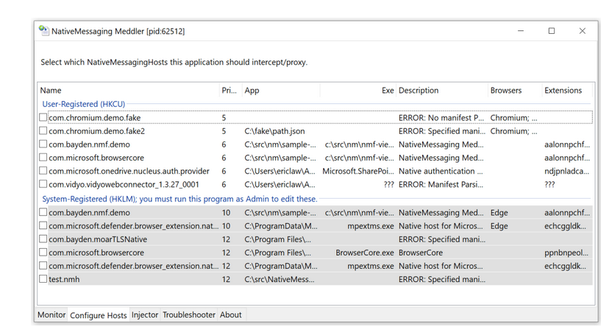The width and height of the screenshot is (612, 327).
Task: Select the Configure Hosts tab
Action: coord(98,315)
